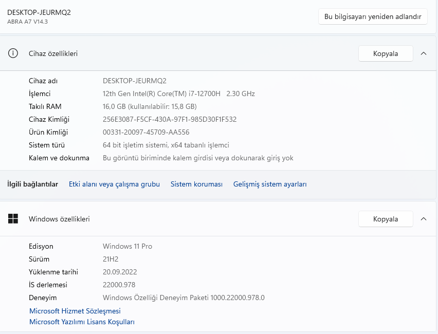Open Sistem koruması link

coord(196,184)
